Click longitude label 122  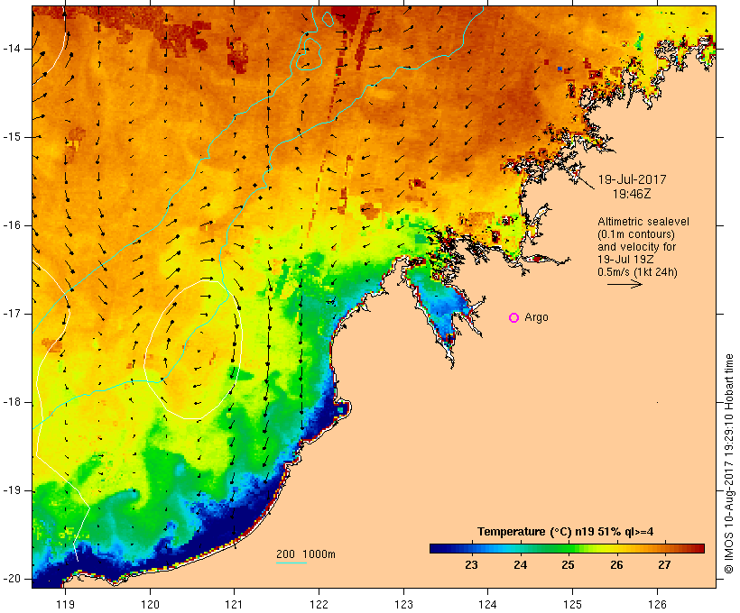319,604
